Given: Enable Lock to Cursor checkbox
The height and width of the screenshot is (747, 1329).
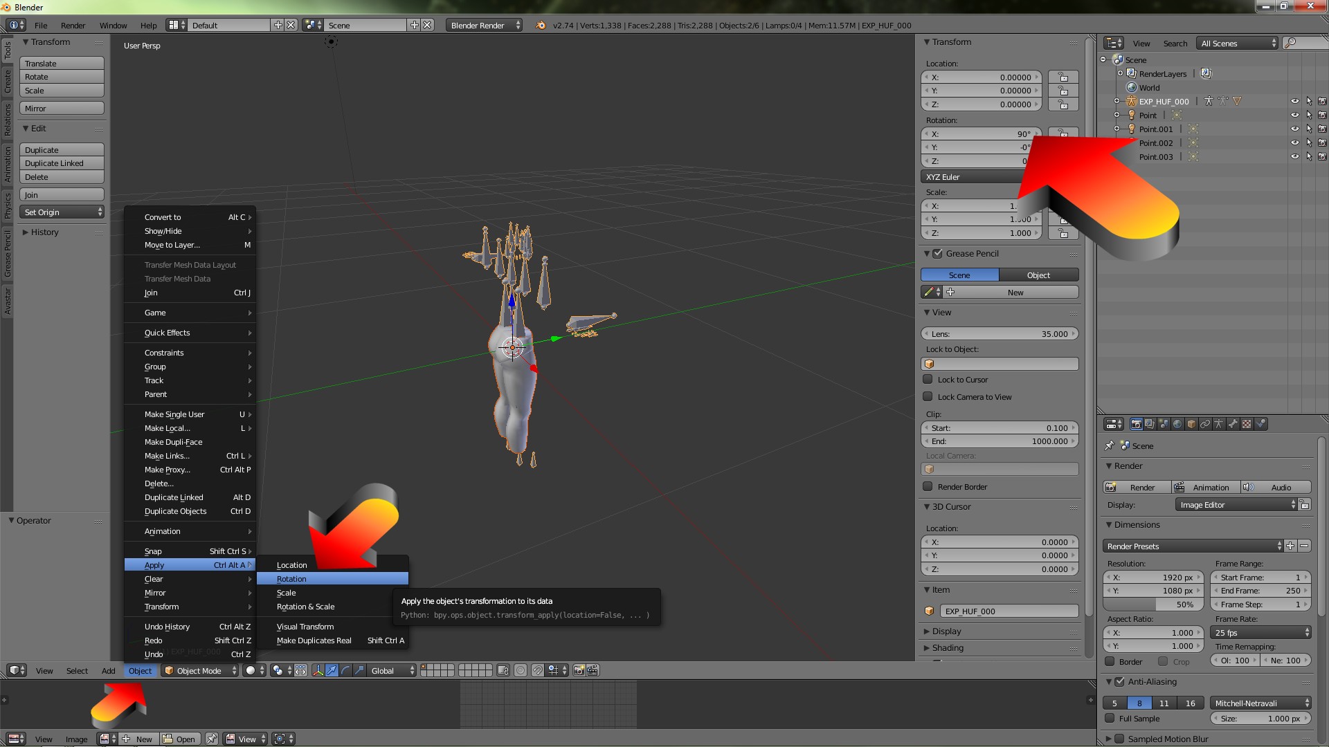Looking at the screenshot, I should 928,379.
